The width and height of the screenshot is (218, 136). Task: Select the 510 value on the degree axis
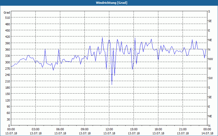point(8,18)
